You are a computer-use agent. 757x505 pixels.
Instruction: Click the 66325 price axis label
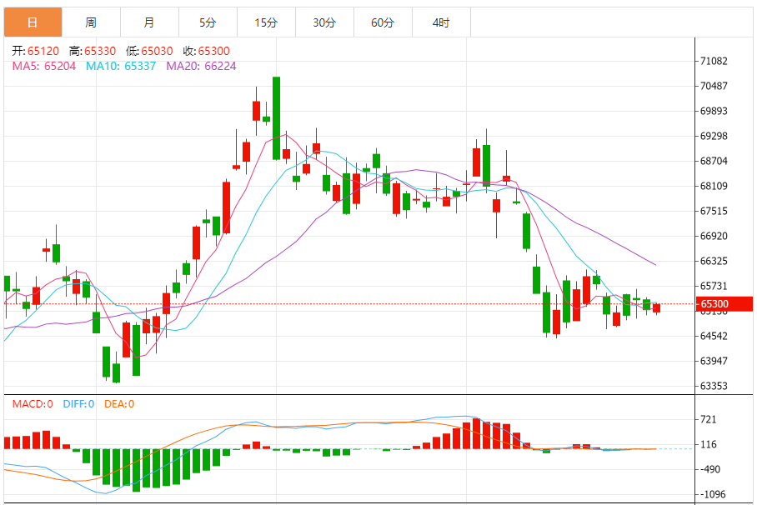click(x=714, y=261)
